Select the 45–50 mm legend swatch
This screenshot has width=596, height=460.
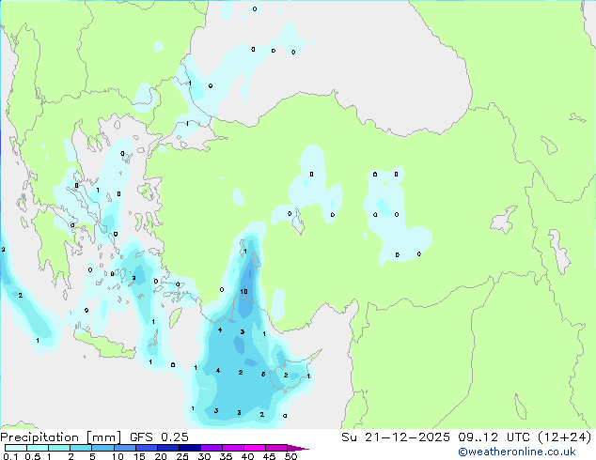(x=276, y=448)
